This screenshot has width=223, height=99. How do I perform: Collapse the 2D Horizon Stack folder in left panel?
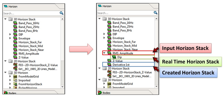[5, 61]
